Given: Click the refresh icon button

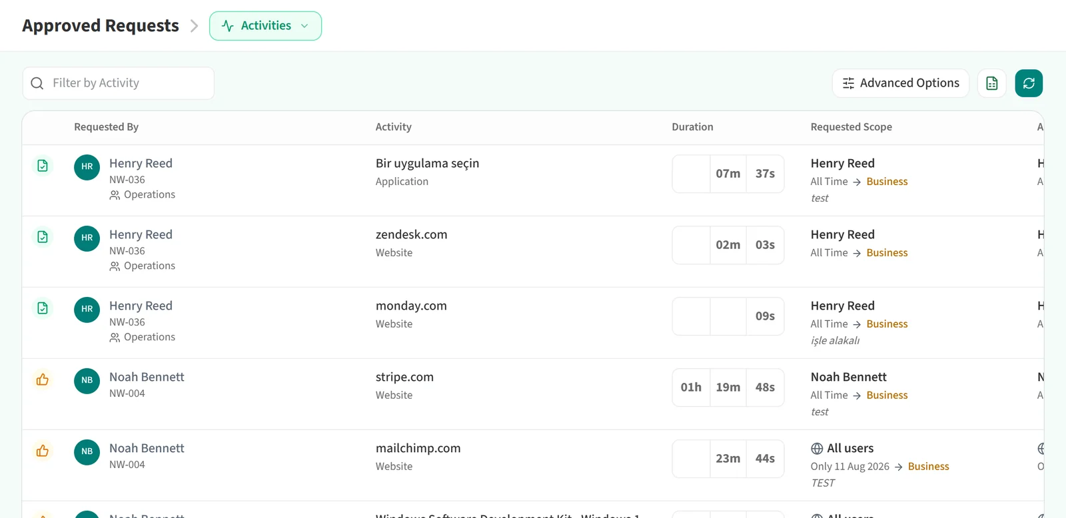Looking at the screenshot, I should tap(1029, 83).
